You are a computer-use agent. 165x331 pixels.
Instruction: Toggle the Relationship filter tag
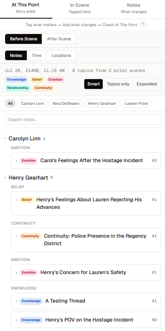point(18,88)
